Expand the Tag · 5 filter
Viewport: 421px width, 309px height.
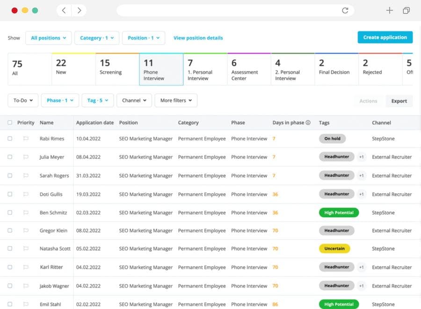(x=97, y=101)
